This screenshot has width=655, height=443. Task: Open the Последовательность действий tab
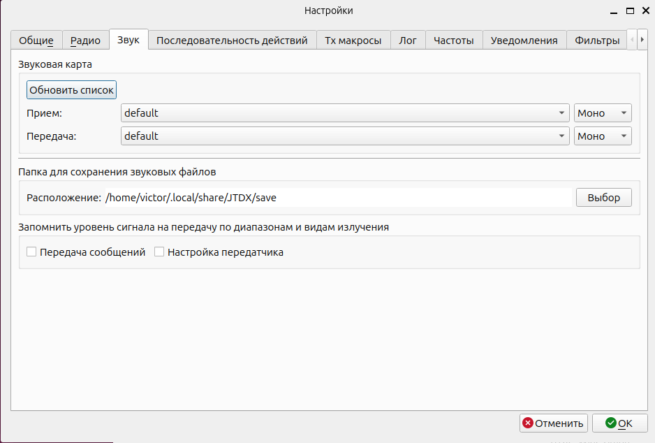tap(233, 41)
